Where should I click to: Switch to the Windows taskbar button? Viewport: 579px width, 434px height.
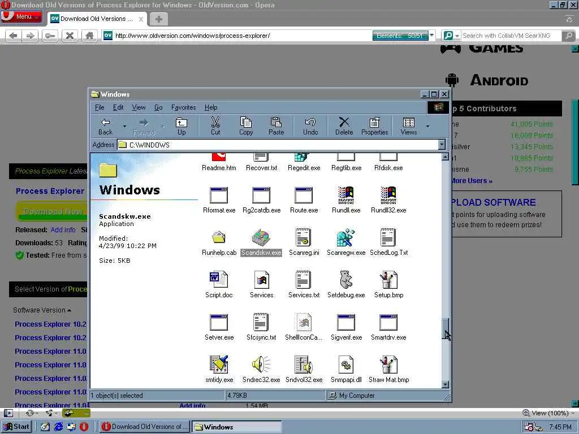coord(237,427)
